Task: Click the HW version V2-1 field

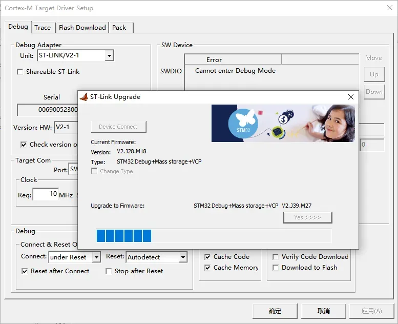Action: [x=66, y=127]
